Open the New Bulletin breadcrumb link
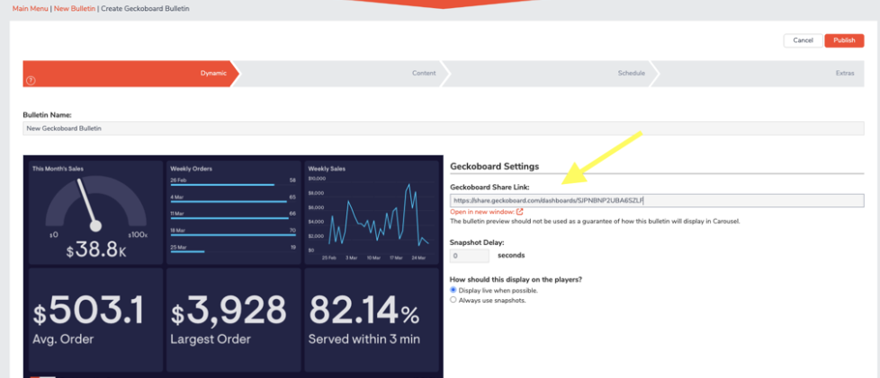The image size is (880, 378). [x=75, y=9]
